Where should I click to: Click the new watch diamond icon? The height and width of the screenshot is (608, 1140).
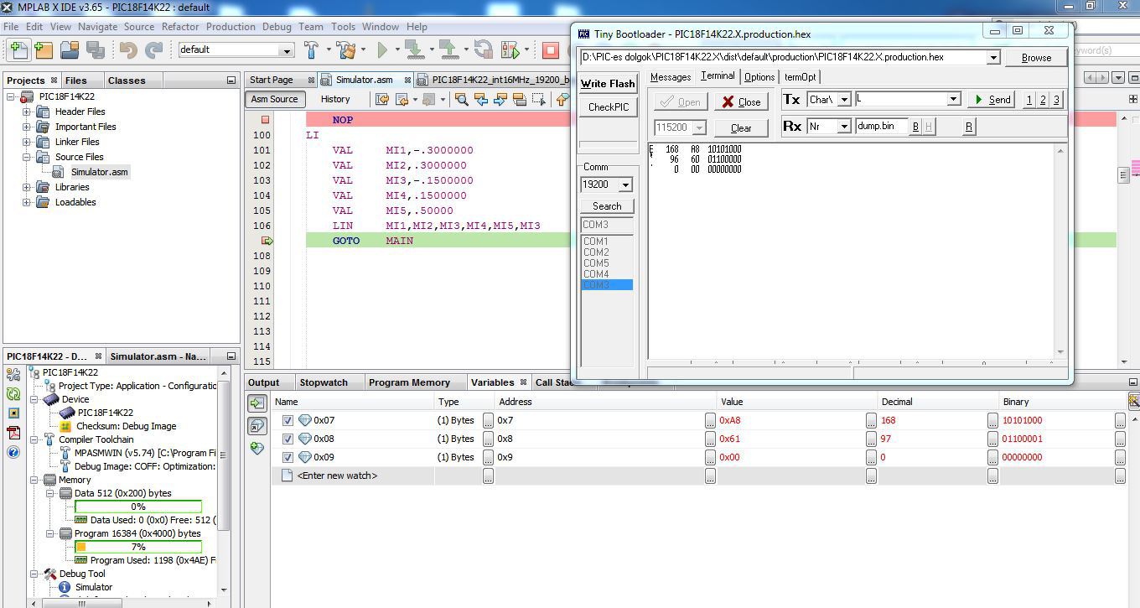[x=257, y=449]
